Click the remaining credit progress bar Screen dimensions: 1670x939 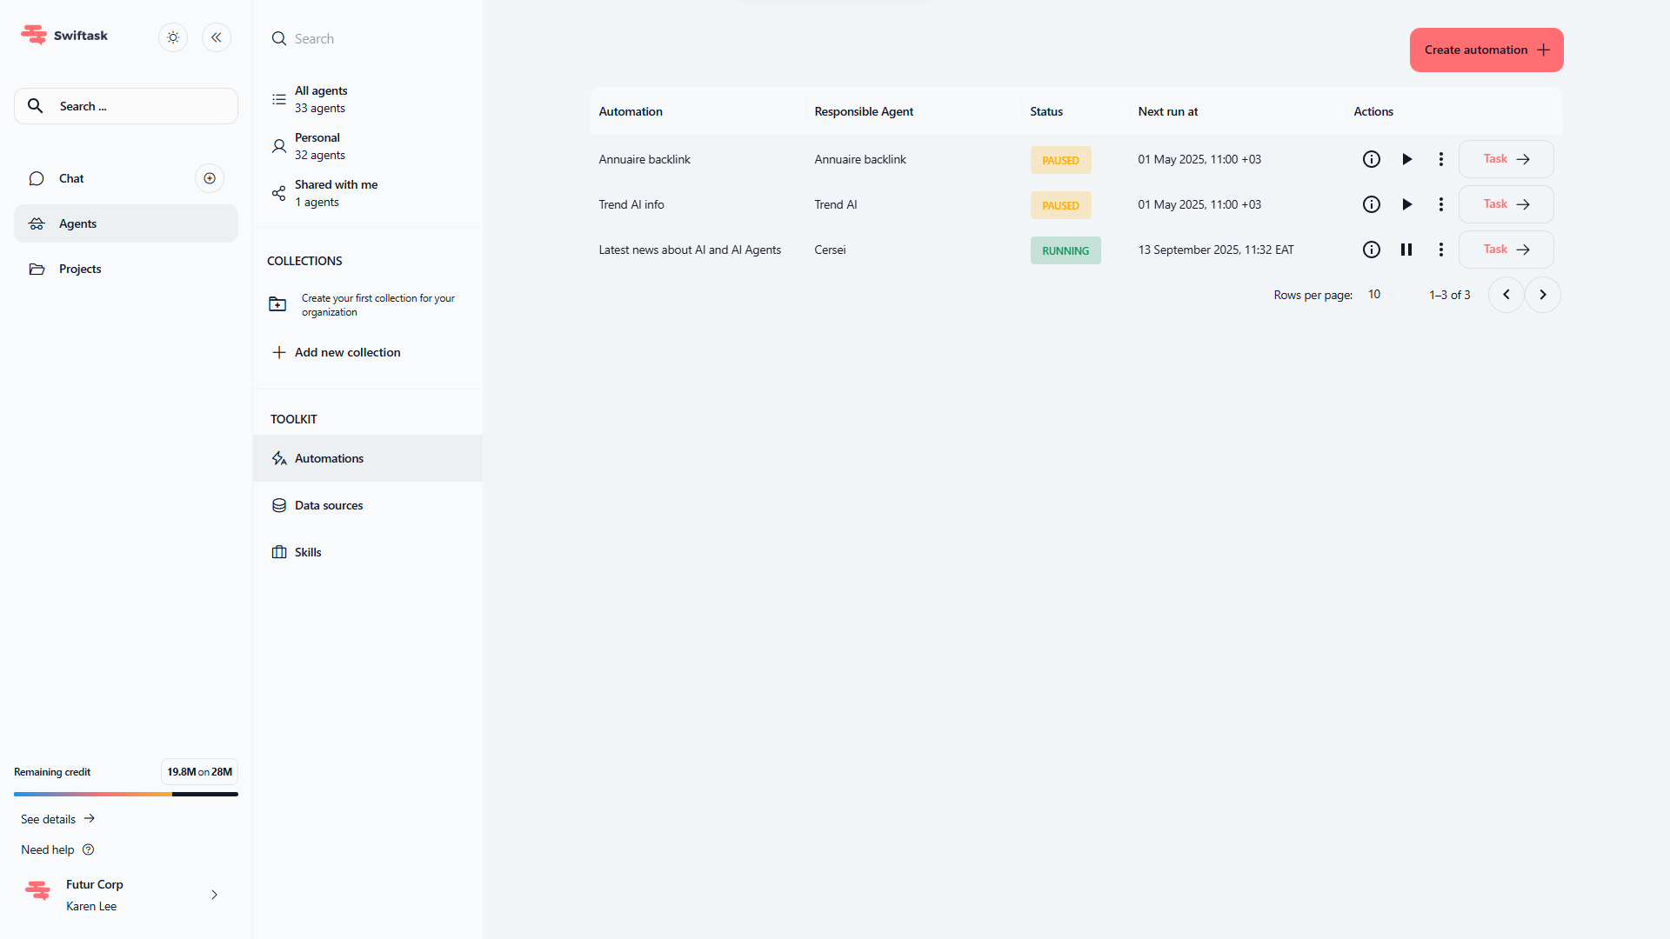(126, 794)
